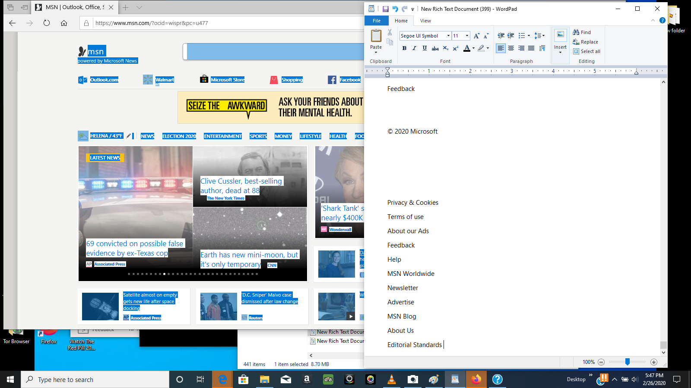Click Find with the binoculars icon
691x388 pixels.
(x=582, y=32)
